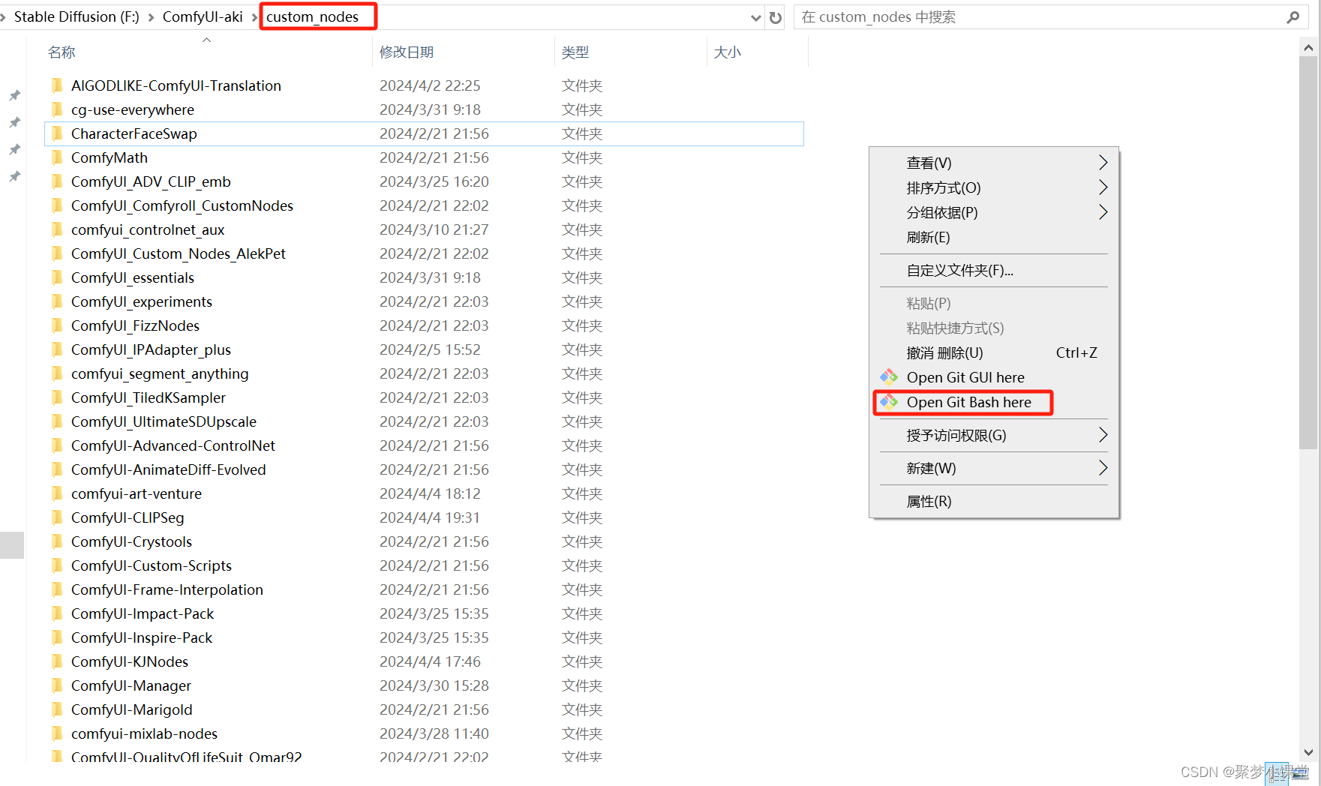Expand the 新建(W) submenu arrow

pos(1103,468)
